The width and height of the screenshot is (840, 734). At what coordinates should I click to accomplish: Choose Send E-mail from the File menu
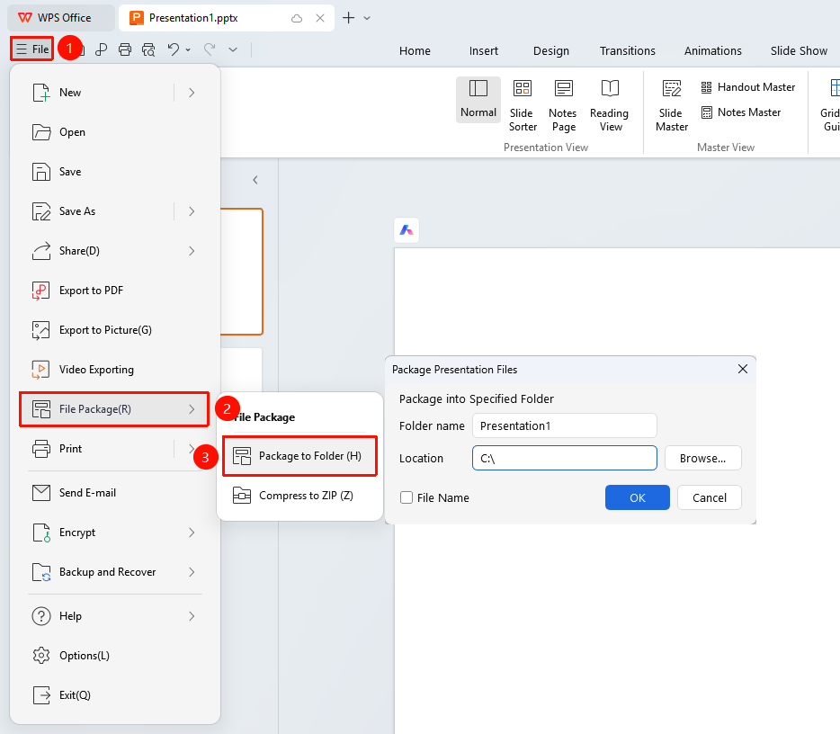pyautogui.click(x=114, y=493)
